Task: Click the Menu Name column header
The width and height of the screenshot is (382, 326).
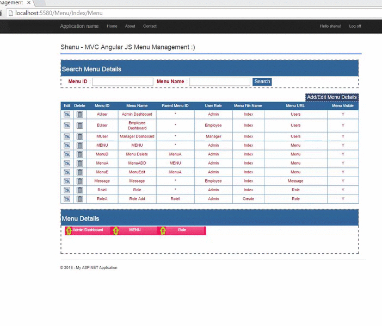Action: pyautogui.click(x=137, y=106)
